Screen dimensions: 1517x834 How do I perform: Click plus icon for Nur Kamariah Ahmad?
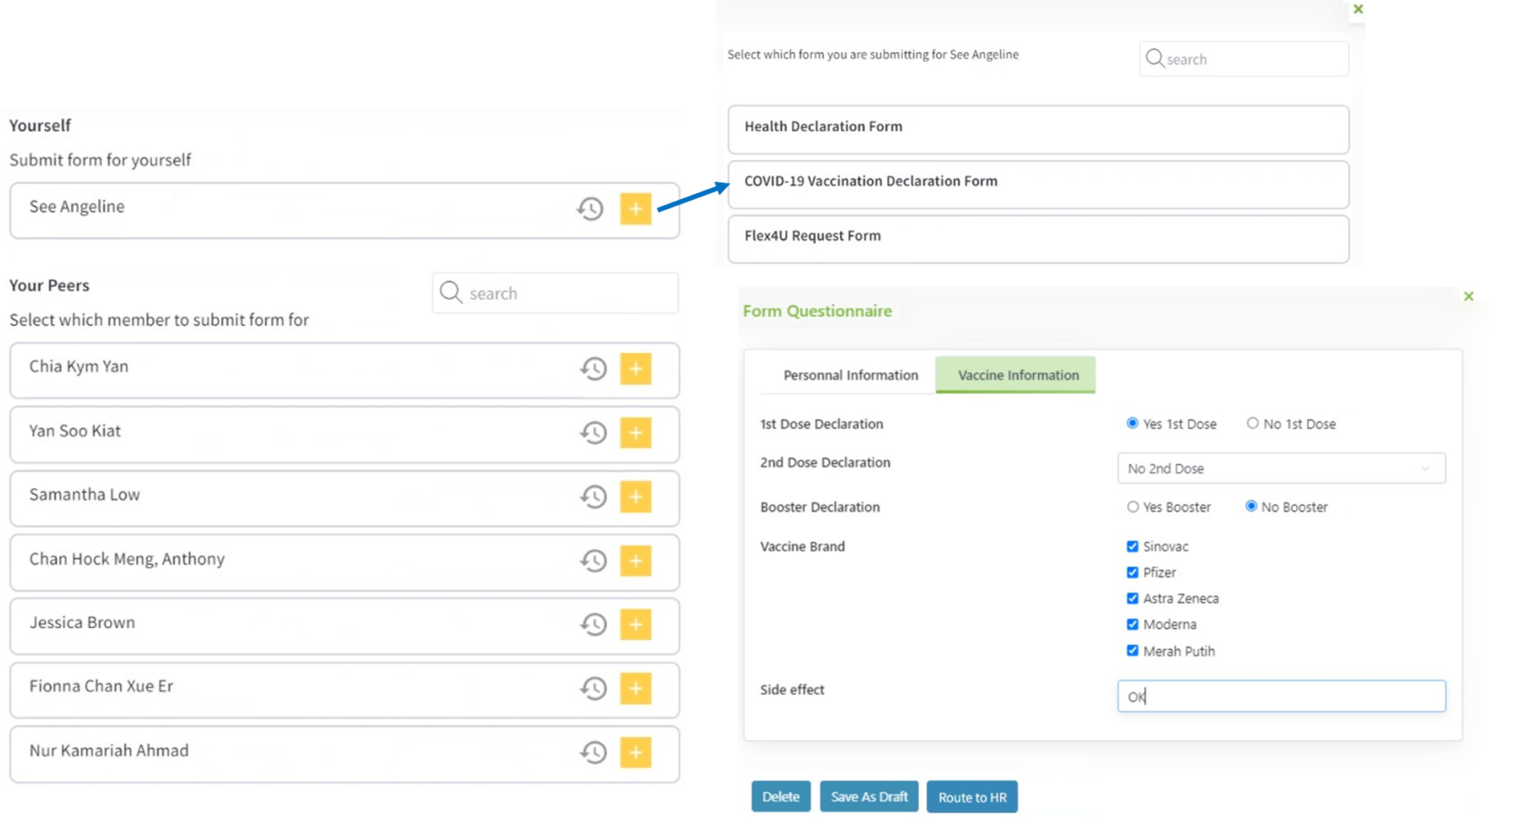point(635,752)
